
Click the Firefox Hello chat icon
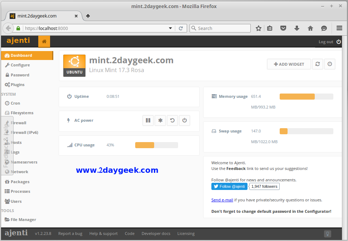pyautogui.click(x=324, y=28)
